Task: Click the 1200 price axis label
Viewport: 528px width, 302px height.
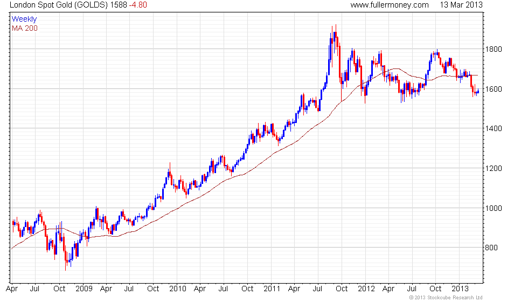Action: click(x=494, y=168)
